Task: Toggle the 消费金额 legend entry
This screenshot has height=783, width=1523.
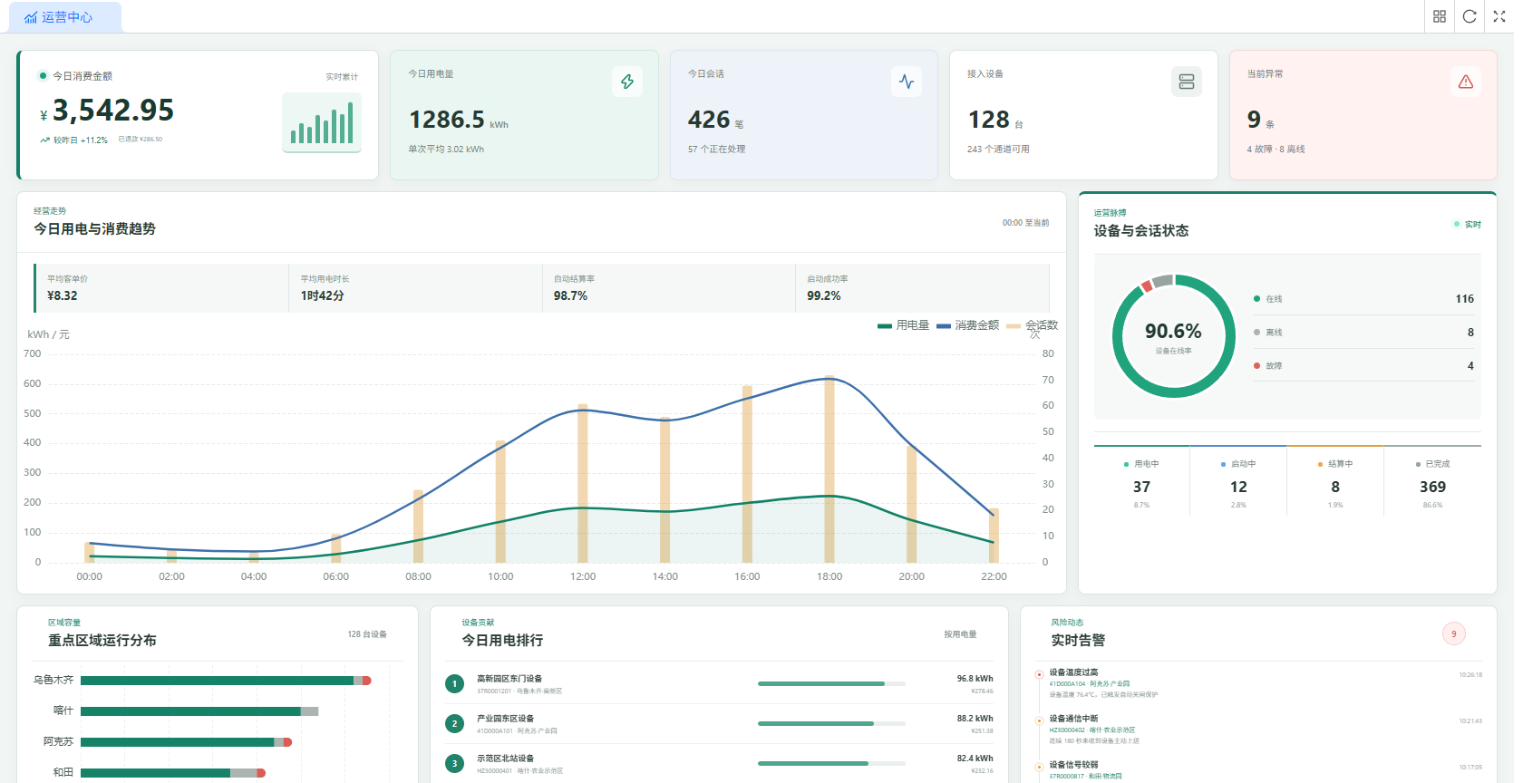Action: [x=967, y=325]
